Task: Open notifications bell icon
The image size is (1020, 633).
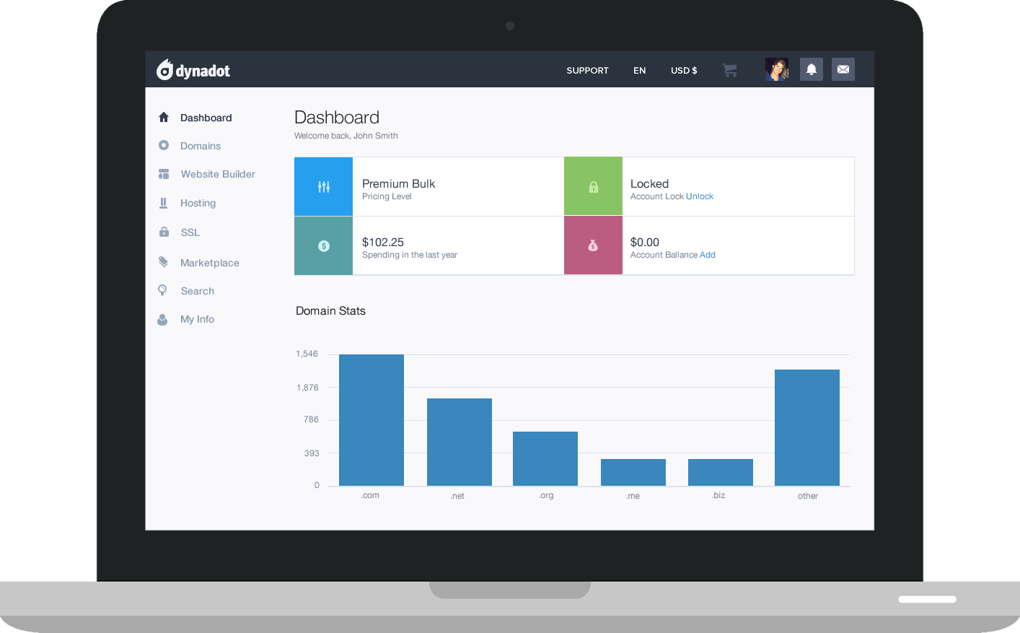Action: [812, 69]
